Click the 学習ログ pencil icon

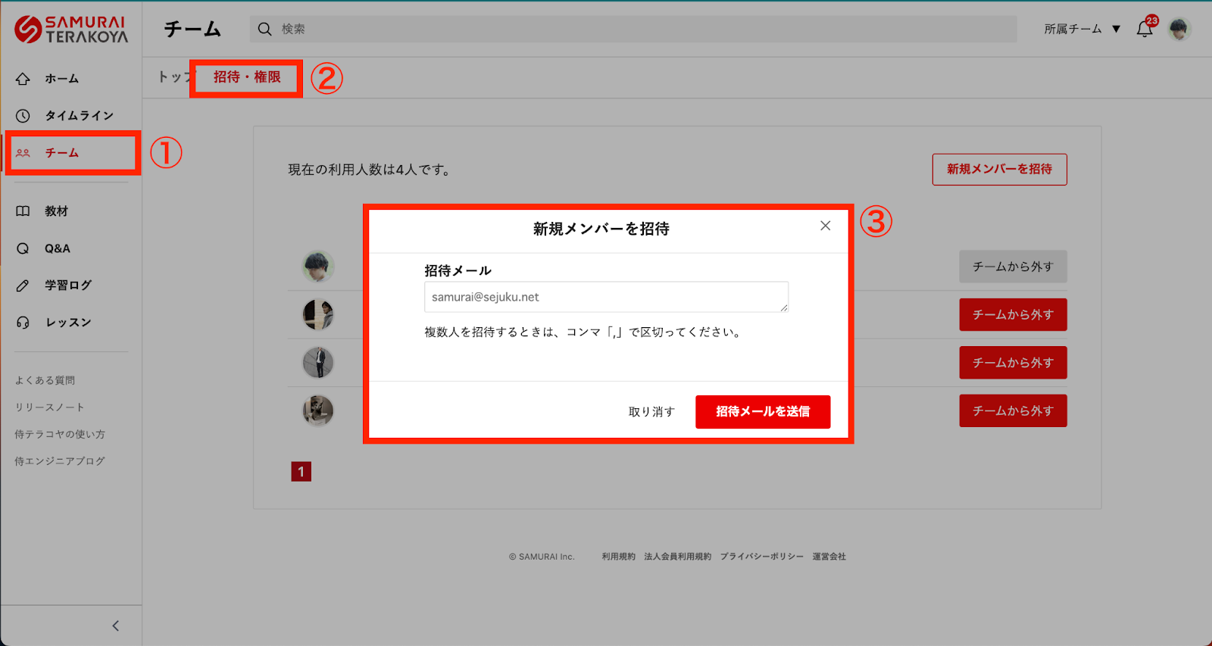point(23,286)
